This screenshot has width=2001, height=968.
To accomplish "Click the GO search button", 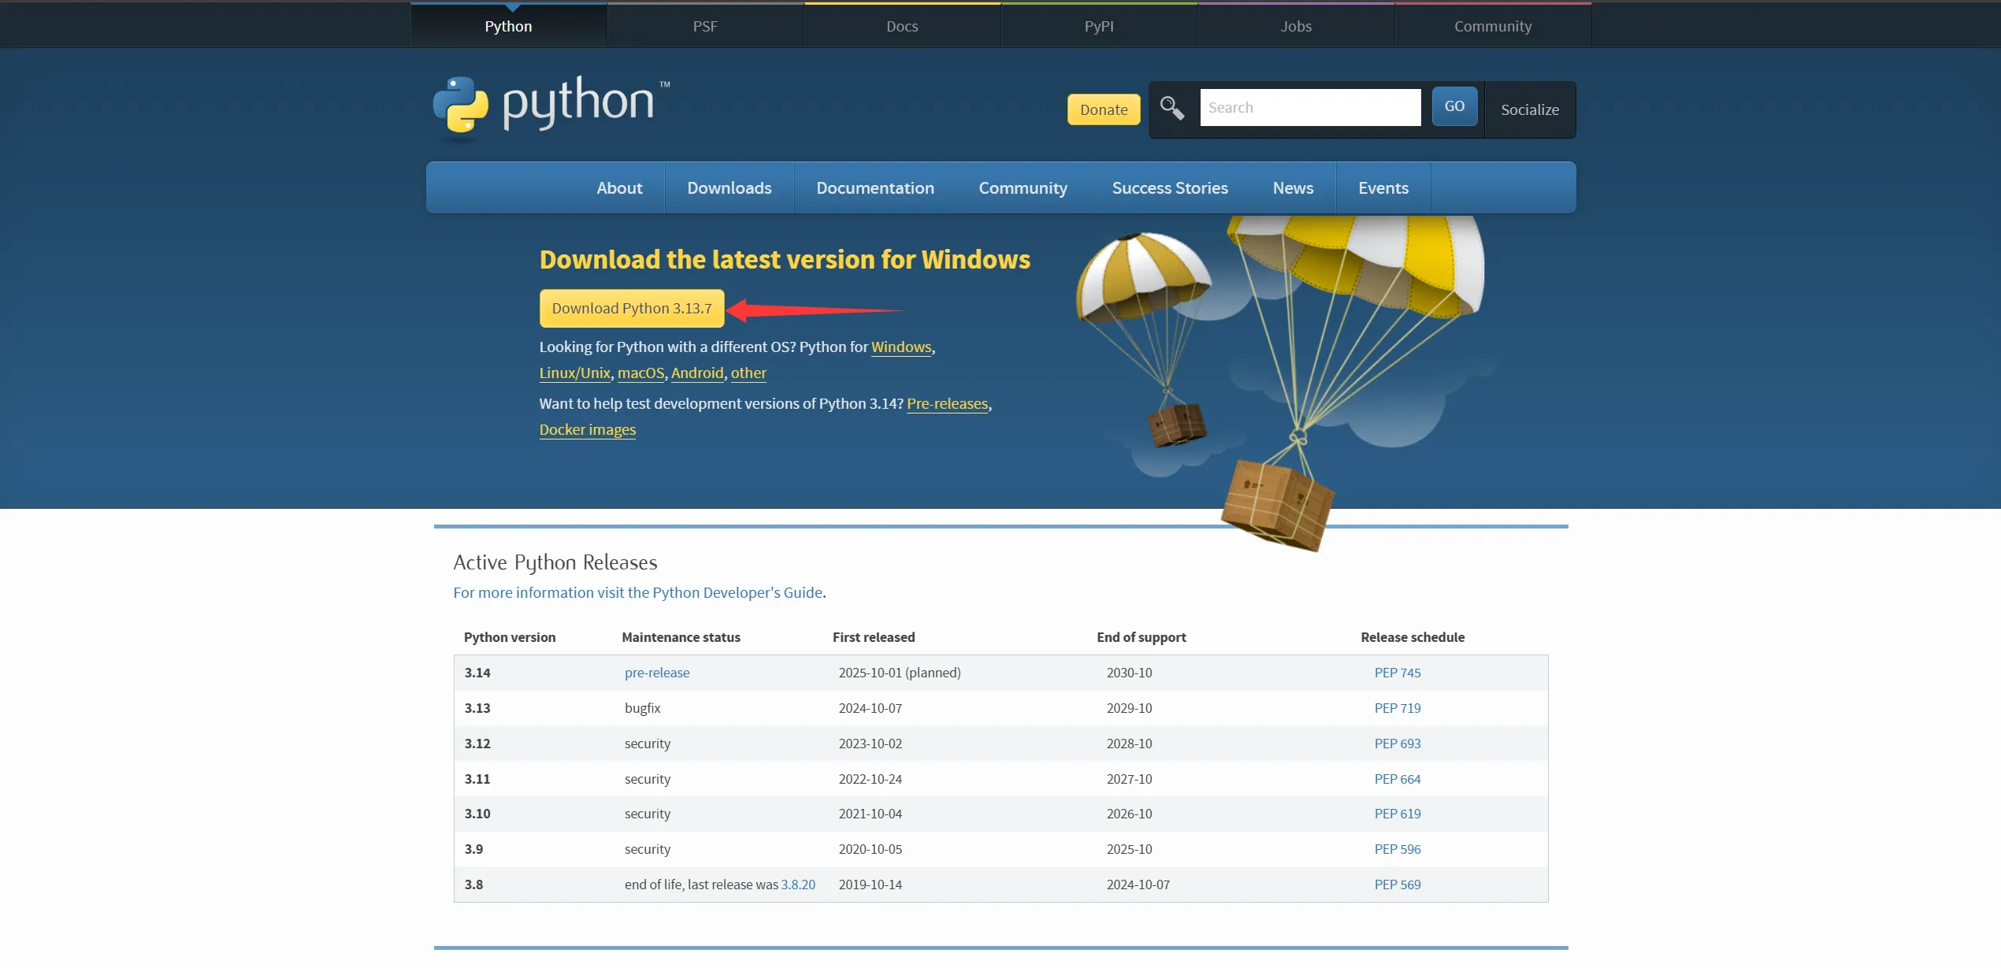I will (1454, 106).
